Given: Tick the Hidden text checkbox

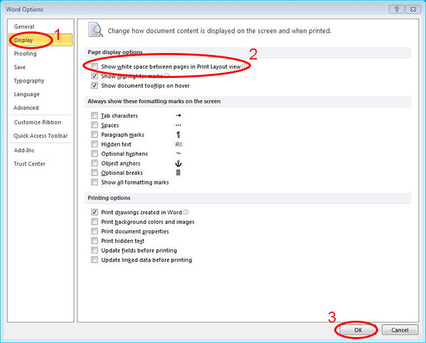Looking at the screenshot, I should (x=94, y=144).
